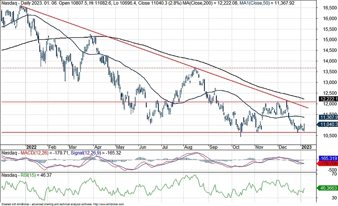Click the Sep month axis label

tap(214, 147)
